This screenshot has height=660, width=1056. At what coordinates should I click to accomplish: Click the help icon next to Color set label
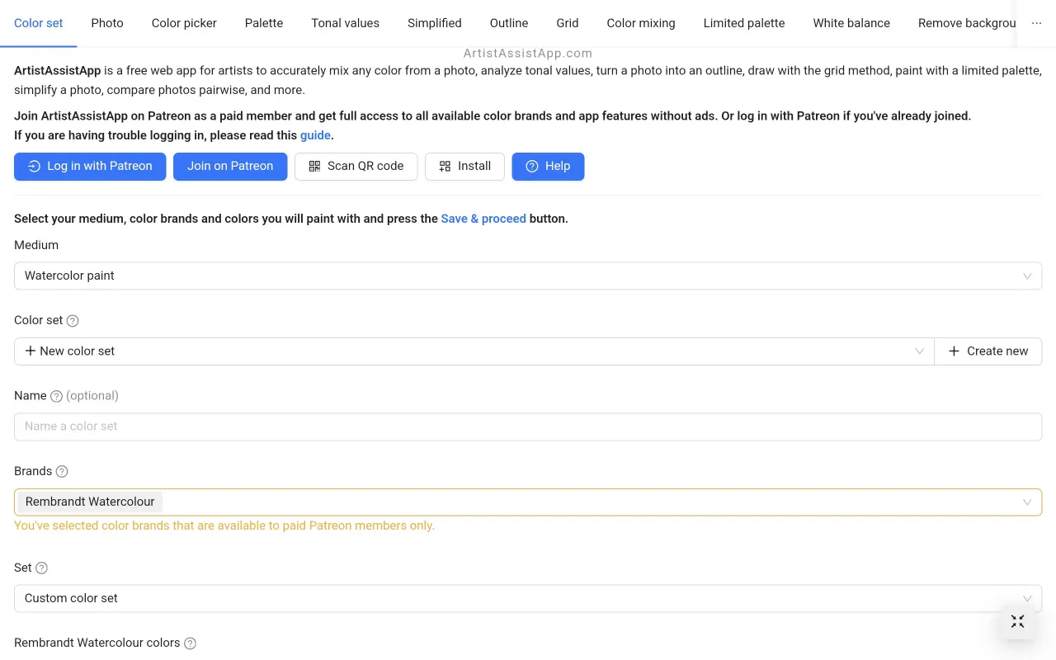[x=73, y=321]
